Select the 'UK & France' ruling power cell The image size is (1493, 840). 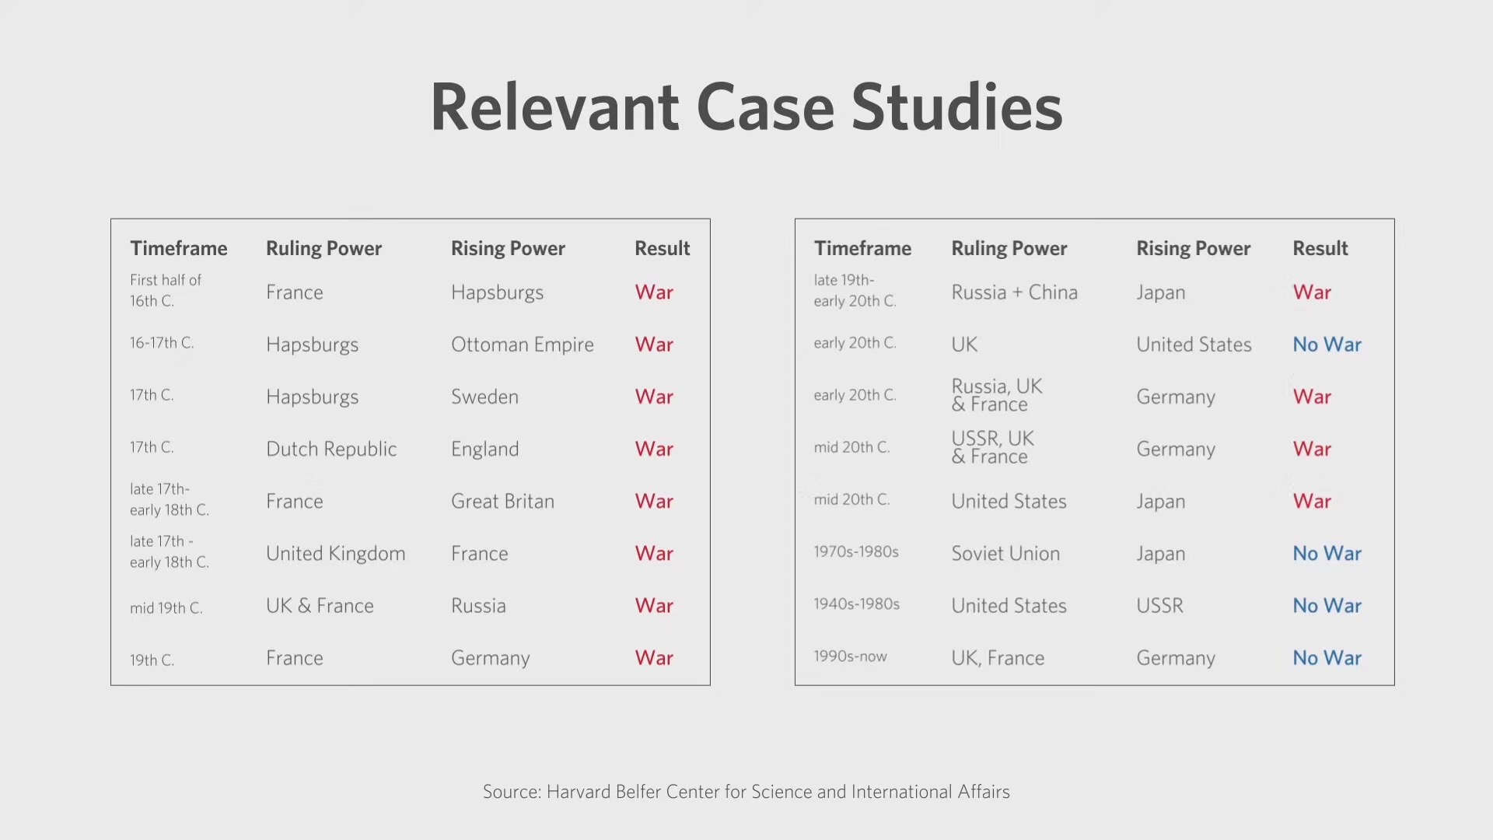(320, 605)
